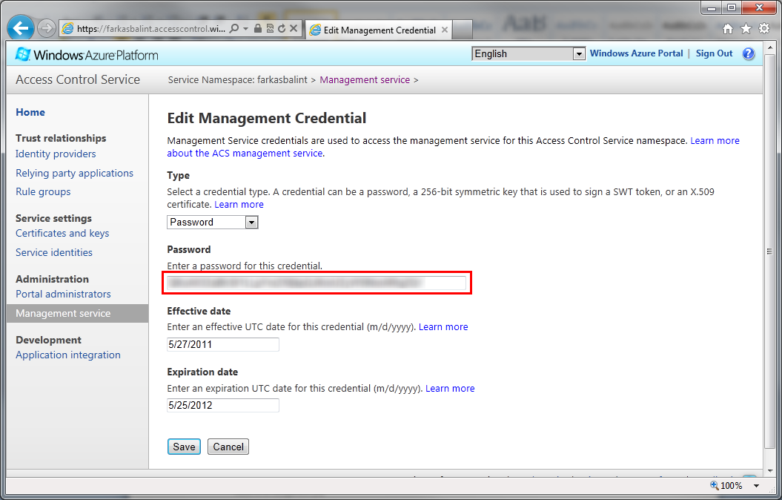The width and height of the screenshot is (782, 500).
Task: Maximize the browser window
Action: pos(732,8)
